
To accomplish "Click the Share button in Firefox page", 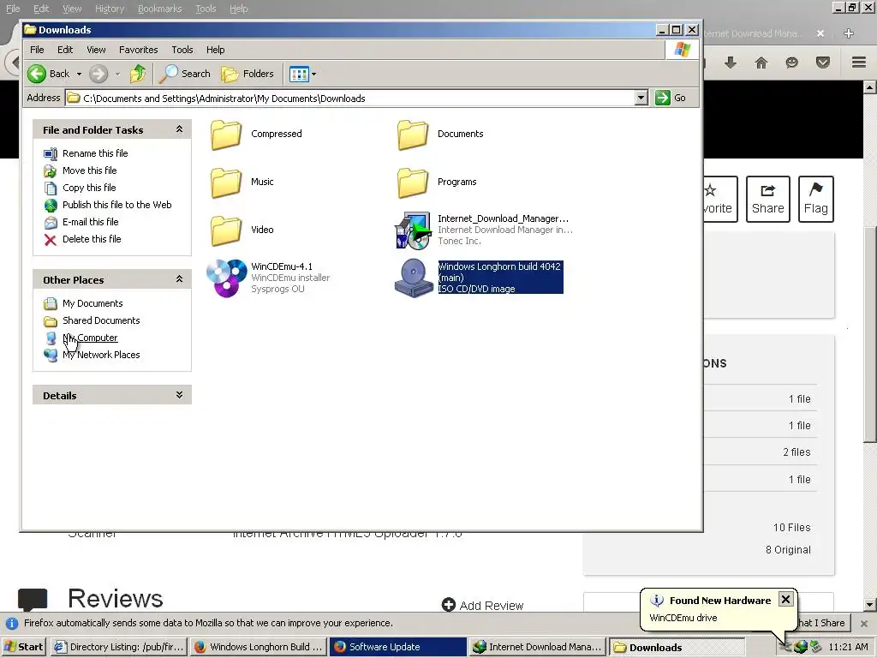I will 768,199.
